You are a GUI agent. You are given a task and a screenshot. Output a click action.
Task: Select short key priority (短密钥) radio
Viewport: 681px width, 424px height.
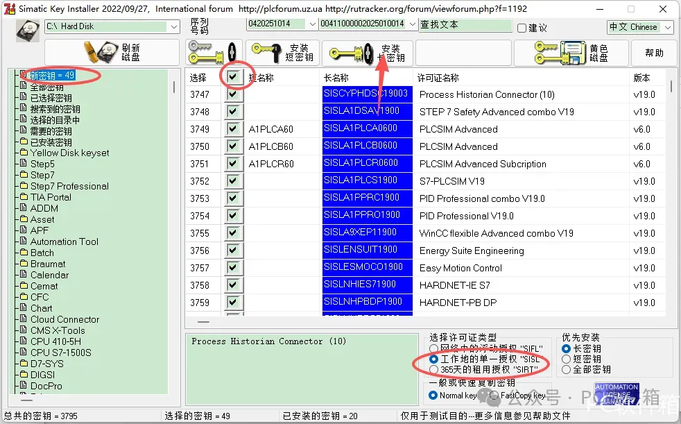point(566,359)
